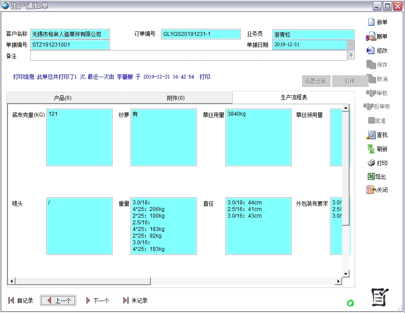Click the 修改 (modify) icon
Viewport: 405px width, 313px height.
371,51
